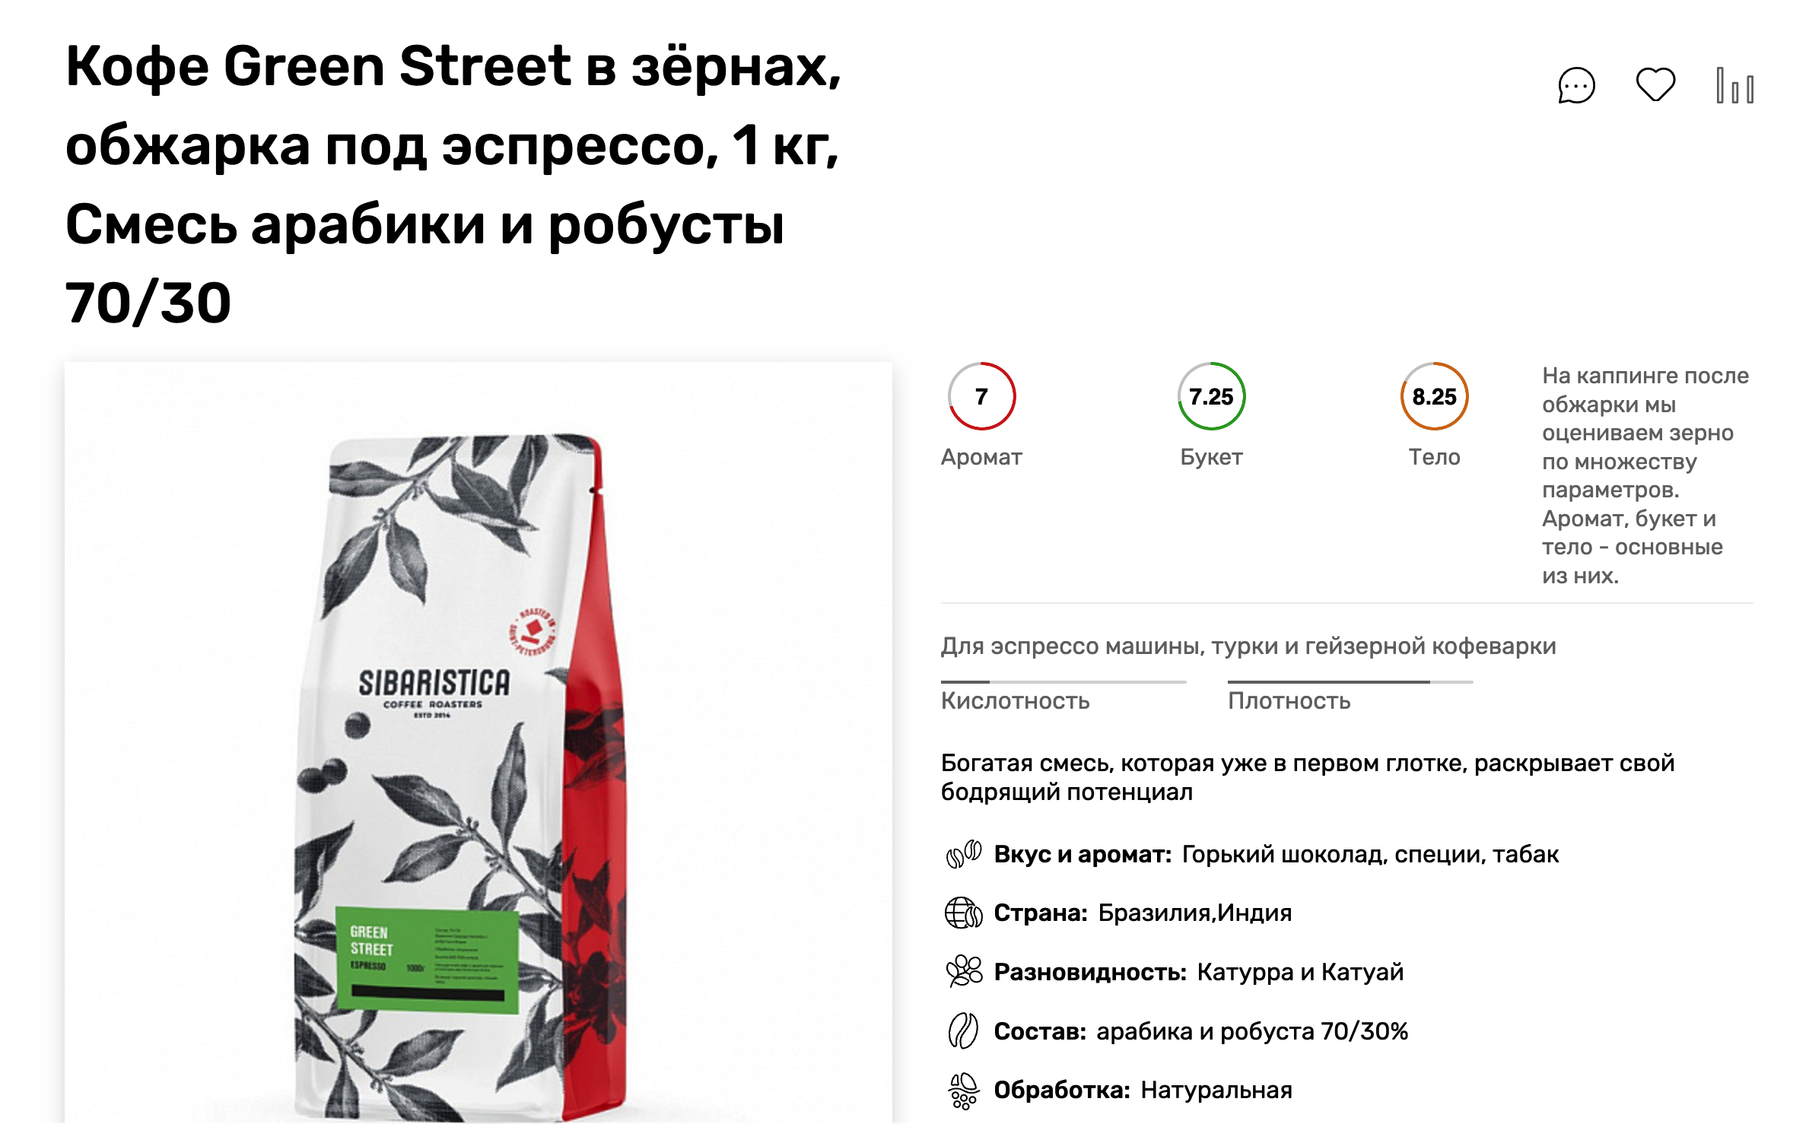Image resolution: width=1809 pixels, height=1124 pixels.
Task: Click the Кислотность level bar
Action: click(x=1063, y=682)
